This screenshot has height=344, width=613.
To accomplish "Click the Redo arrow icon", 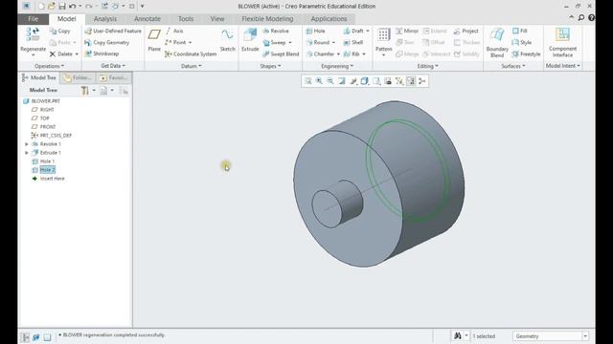I will point(89,7).
